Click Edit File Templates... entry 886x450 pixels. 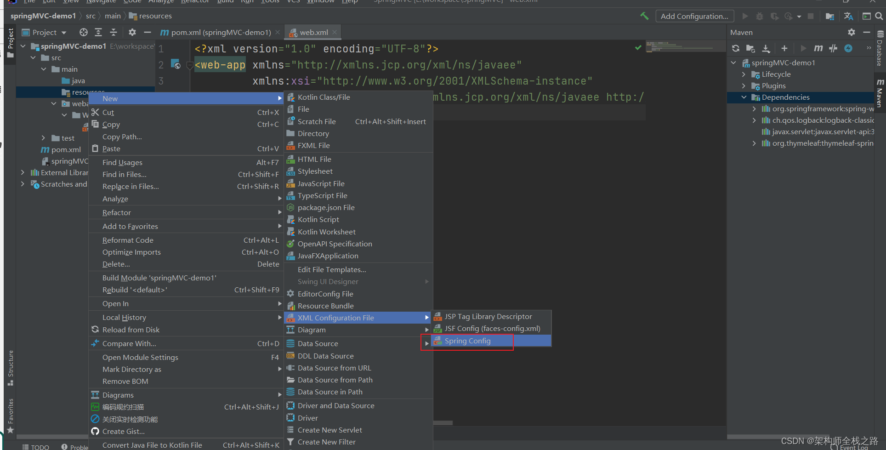[358, 269]
